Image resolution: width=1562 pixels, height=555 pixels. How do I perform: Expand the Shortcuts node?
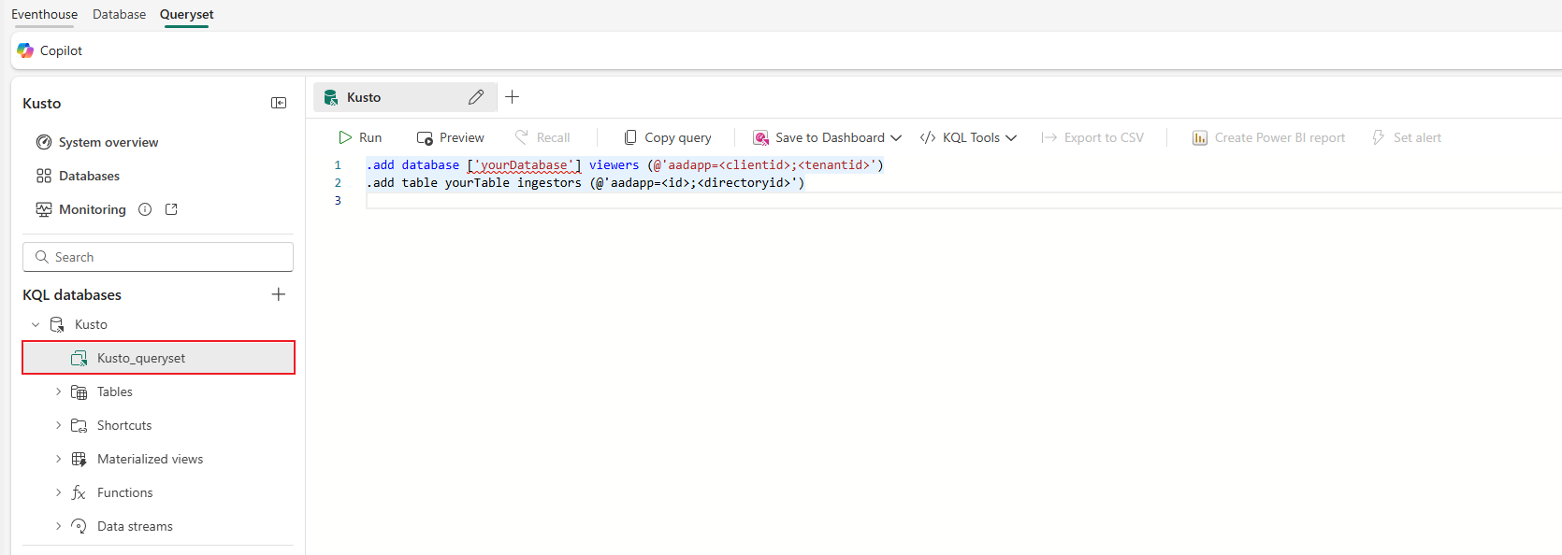click(58, 425)
